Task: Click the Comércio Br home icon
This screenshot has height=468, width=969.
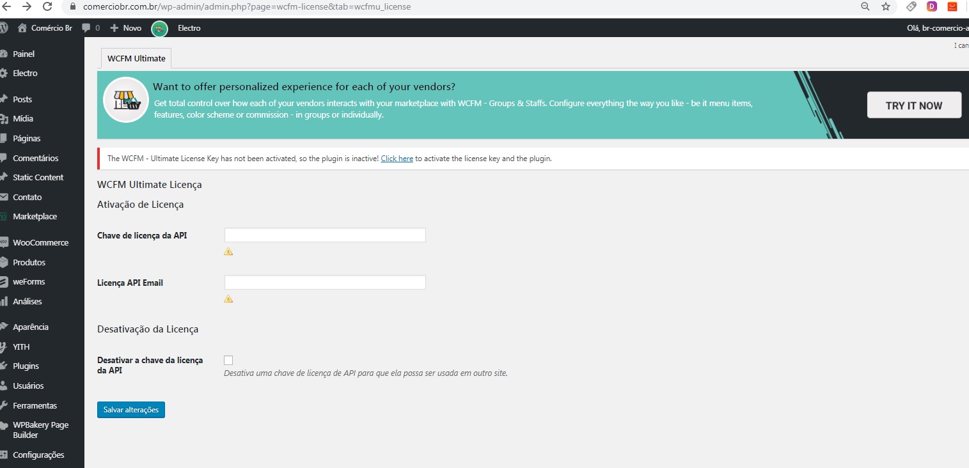Action: (23, 28)
